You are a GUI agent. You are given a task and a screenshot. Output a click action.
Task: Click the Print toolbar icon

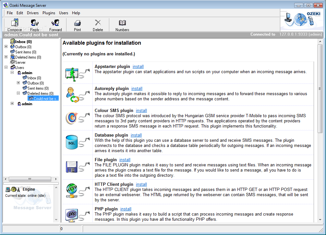coord(77,23)
